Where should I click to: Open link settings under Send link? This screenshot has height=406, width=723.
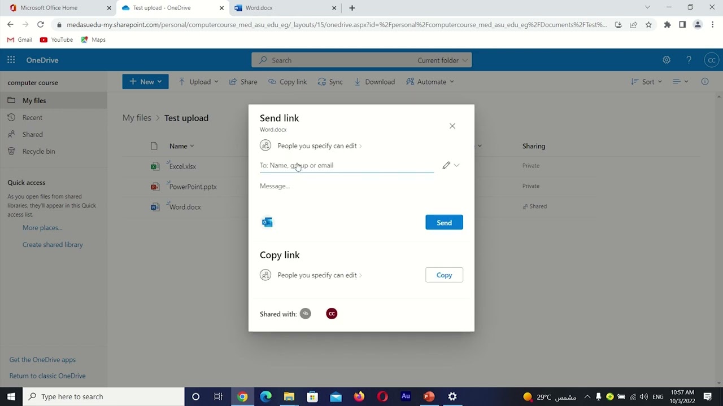(x=311, y=145)
